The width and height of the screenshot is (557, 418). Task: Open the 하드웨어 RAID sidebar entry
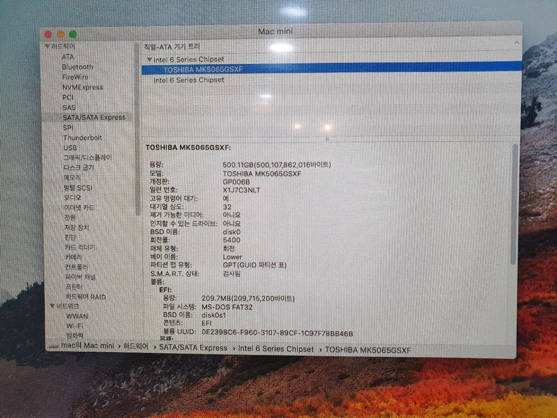point(86,297)
